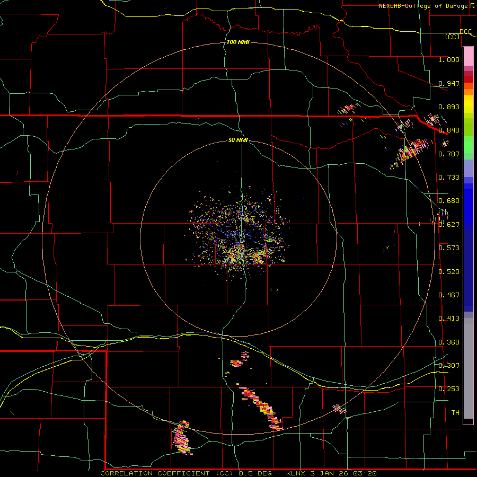Select the 0.947 scale value
This screenshot has width=477, height=477.
449,83
